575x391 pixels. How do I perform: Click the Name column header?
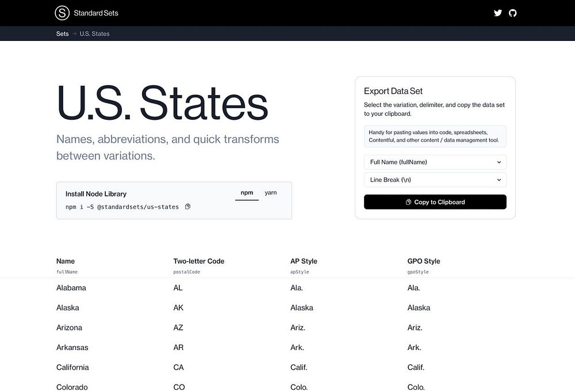coord(66,261)
